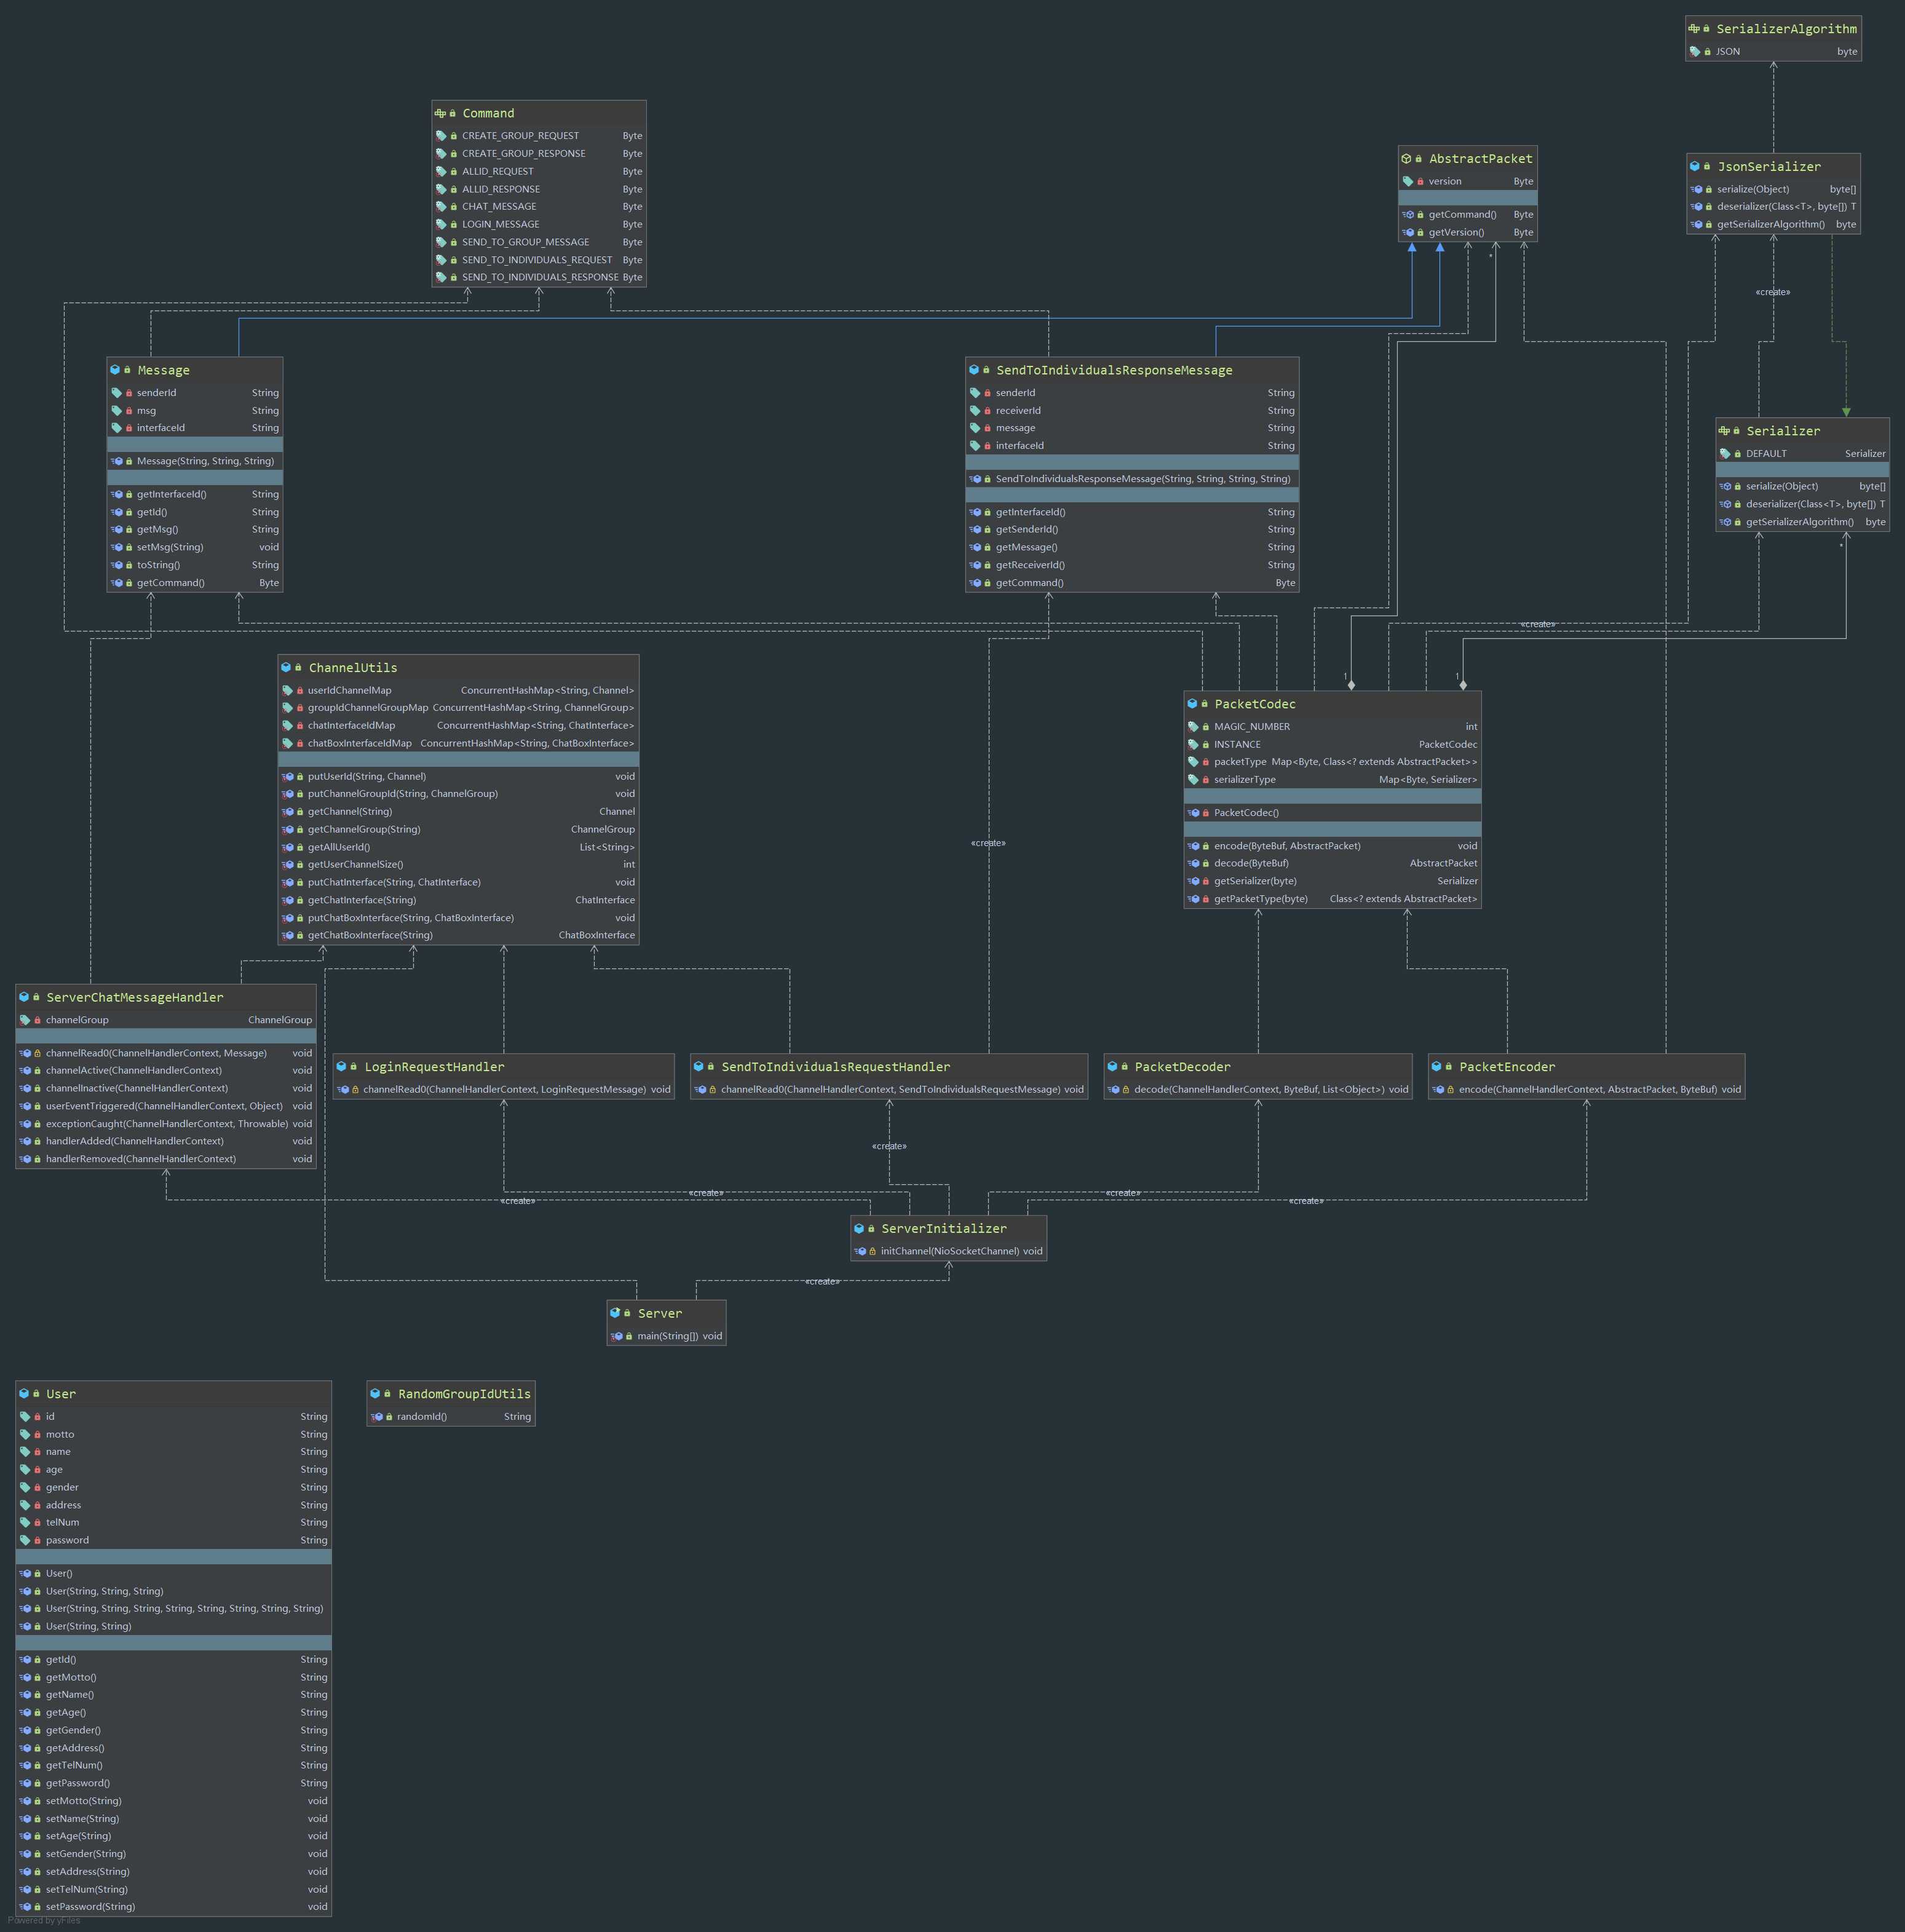Image resolution: width=1905 pixels, height=1932 pixels.
Task: Select the LOGIN_MESSAGE constant in Command
Action: coord(539,224)
